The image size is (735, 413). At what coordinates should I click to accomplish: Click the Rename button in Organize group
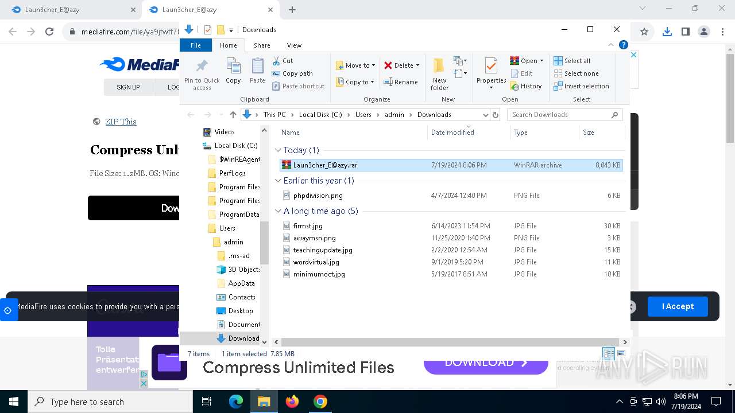coord(401,82)
